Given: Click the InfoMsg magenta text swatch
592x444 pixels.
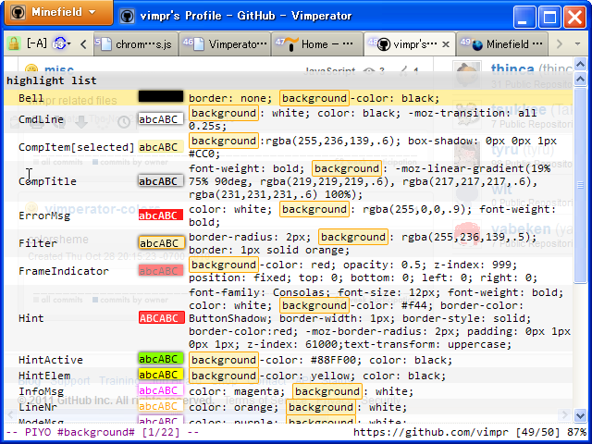Looking at the screenshot, I should point(161,390).
